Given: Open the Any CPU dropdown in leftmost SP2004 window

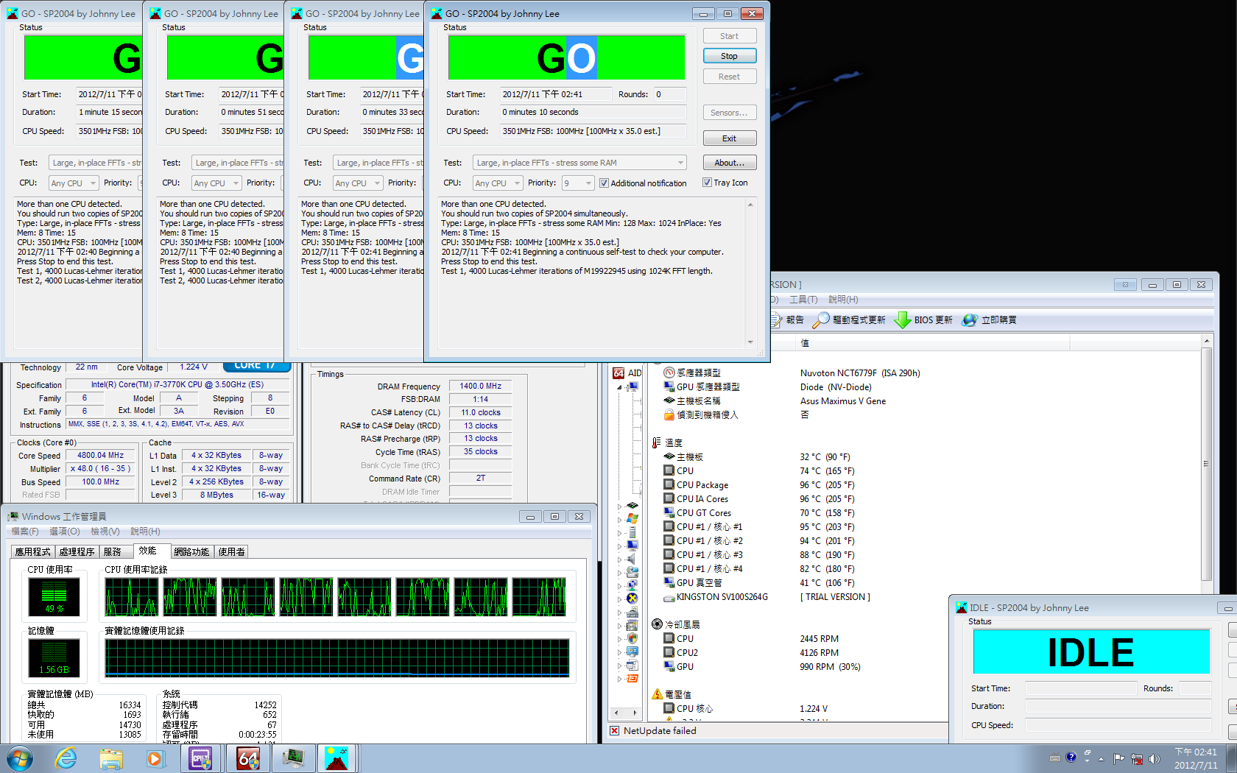Looking at the screenshot, I should [x=74, y=183].
